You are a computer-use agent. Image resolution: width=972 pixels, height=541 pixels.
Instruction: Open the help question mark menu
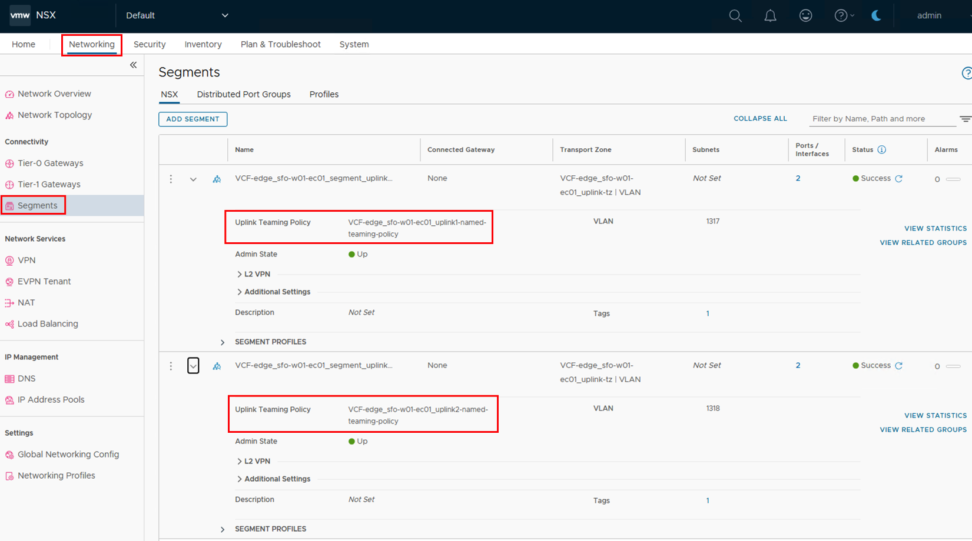pyautogui.click(x=843, y=16)
